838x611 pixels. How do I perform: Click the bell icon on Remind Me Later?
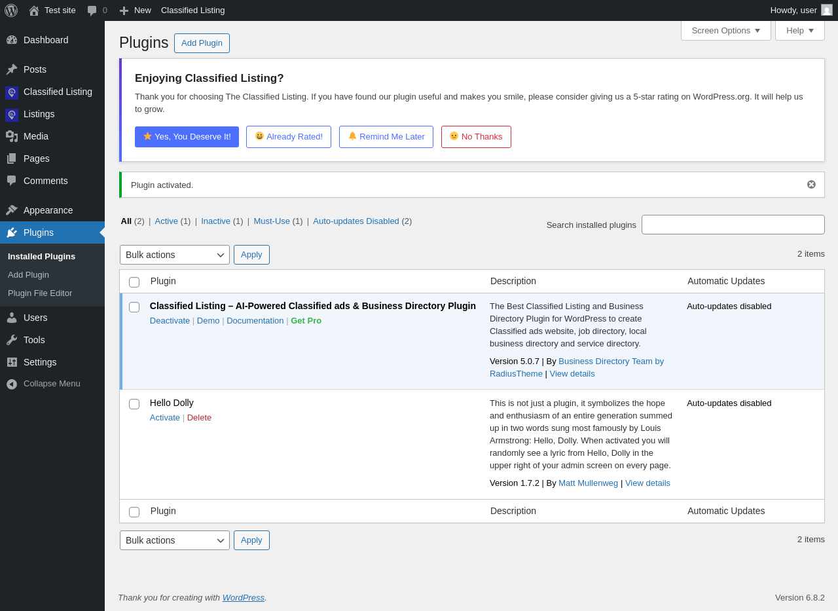(x=352, y=136)
